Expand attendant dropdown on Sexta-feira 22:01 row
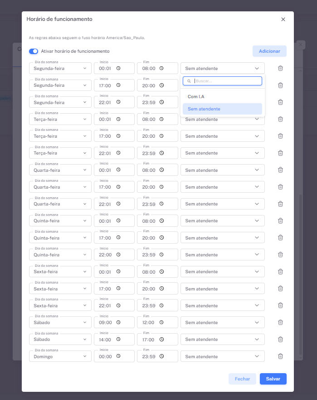 pos(222,305)
